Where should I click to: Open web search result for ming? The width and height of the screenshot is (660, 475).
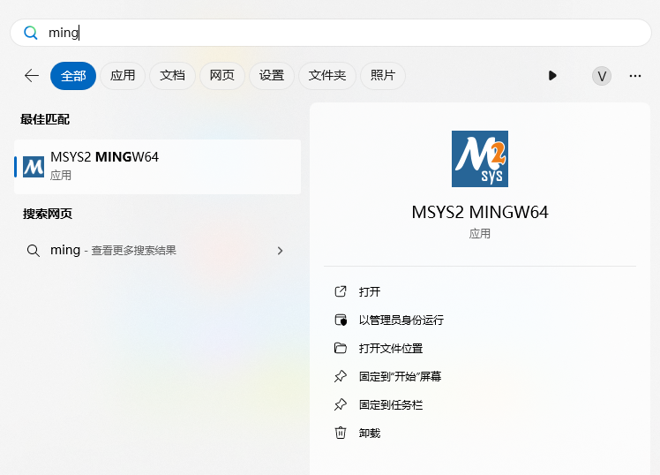[x=157, y=251]
